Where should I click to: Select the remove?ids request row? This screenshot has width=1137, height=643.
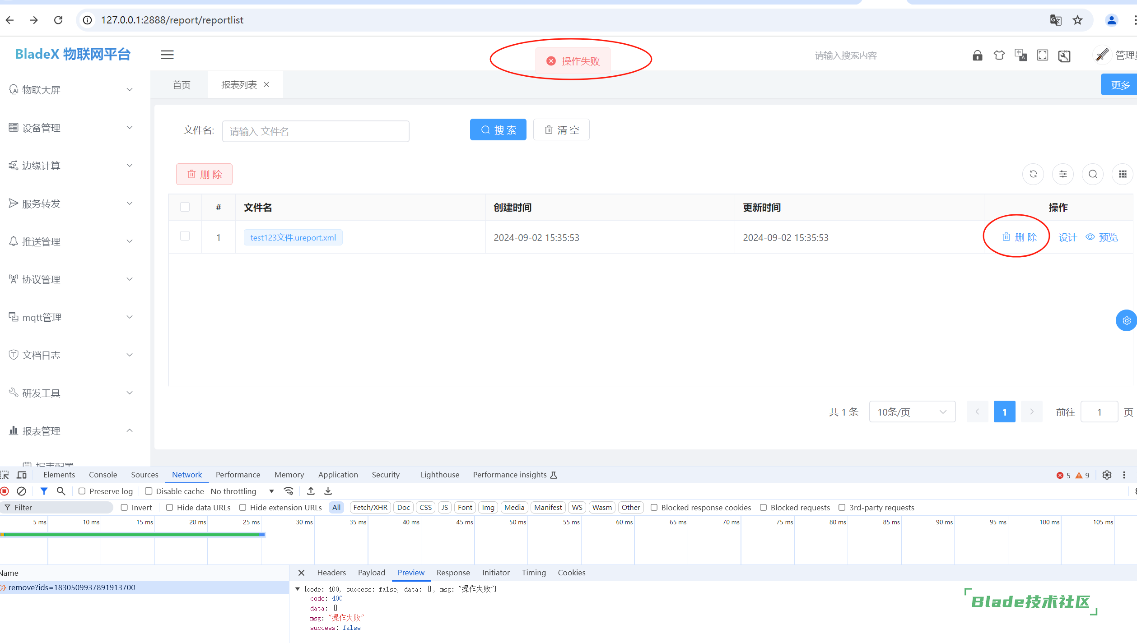click(144, 587)
